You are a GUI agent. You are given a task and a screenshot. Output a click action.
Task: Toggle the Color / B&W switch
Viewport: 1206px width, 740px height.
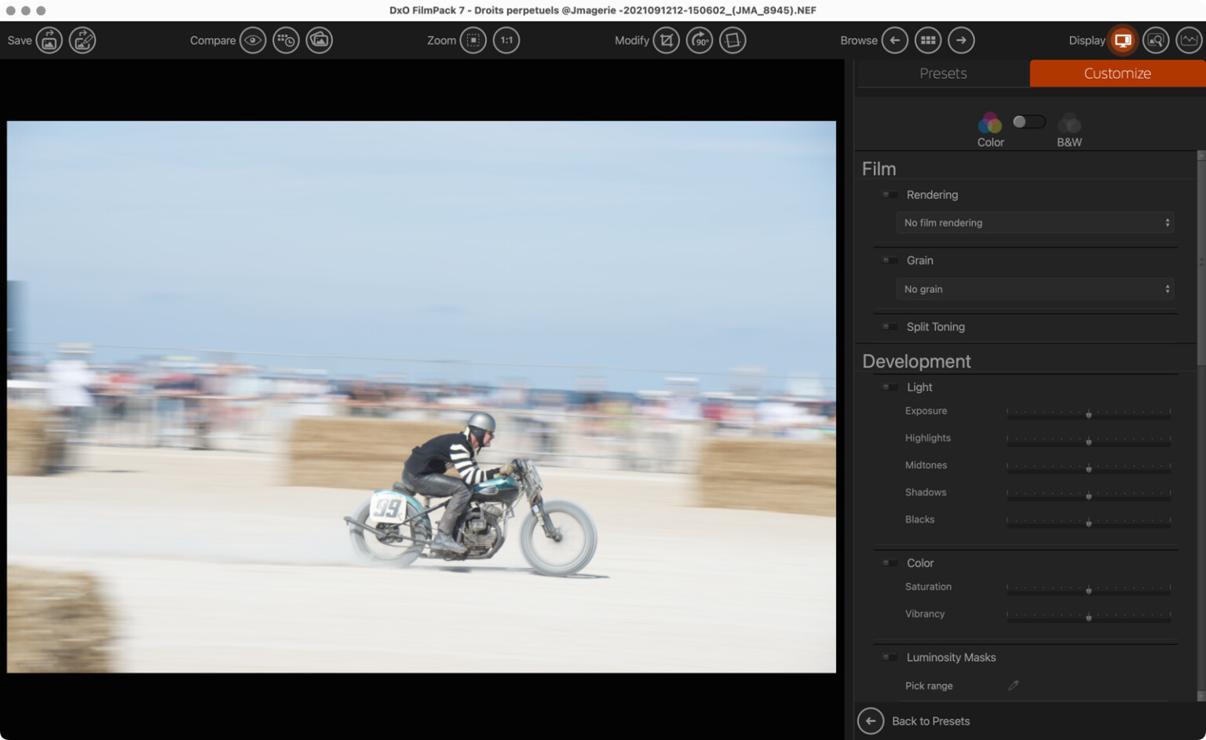pos(1029,122)
